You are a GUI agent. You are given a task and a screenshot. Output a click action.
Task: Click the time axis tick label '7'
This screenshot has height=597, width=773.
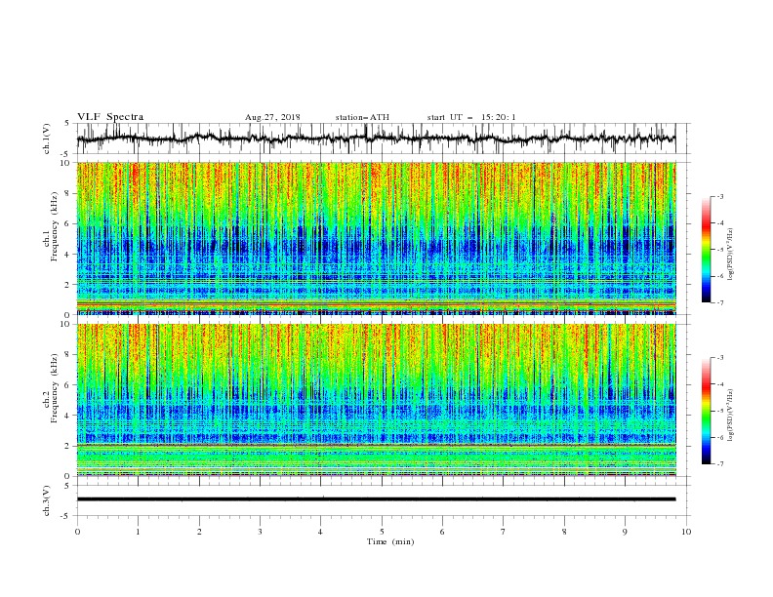click(x=504, y=532)
